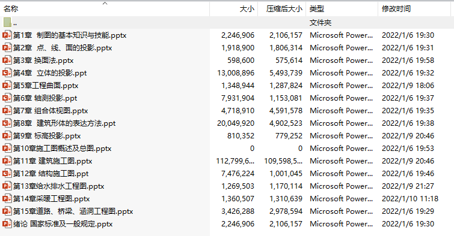Click the file icon beside 第9章 标高投影.pptx
Viewport: 454px width, 236px height.
point(7,136)
